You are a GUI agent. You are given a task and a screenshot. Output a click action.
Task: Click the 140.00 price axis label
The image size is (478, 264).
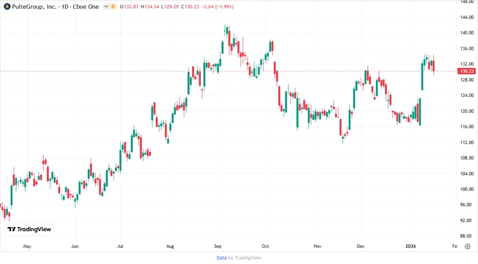click(x=467, y=33)
